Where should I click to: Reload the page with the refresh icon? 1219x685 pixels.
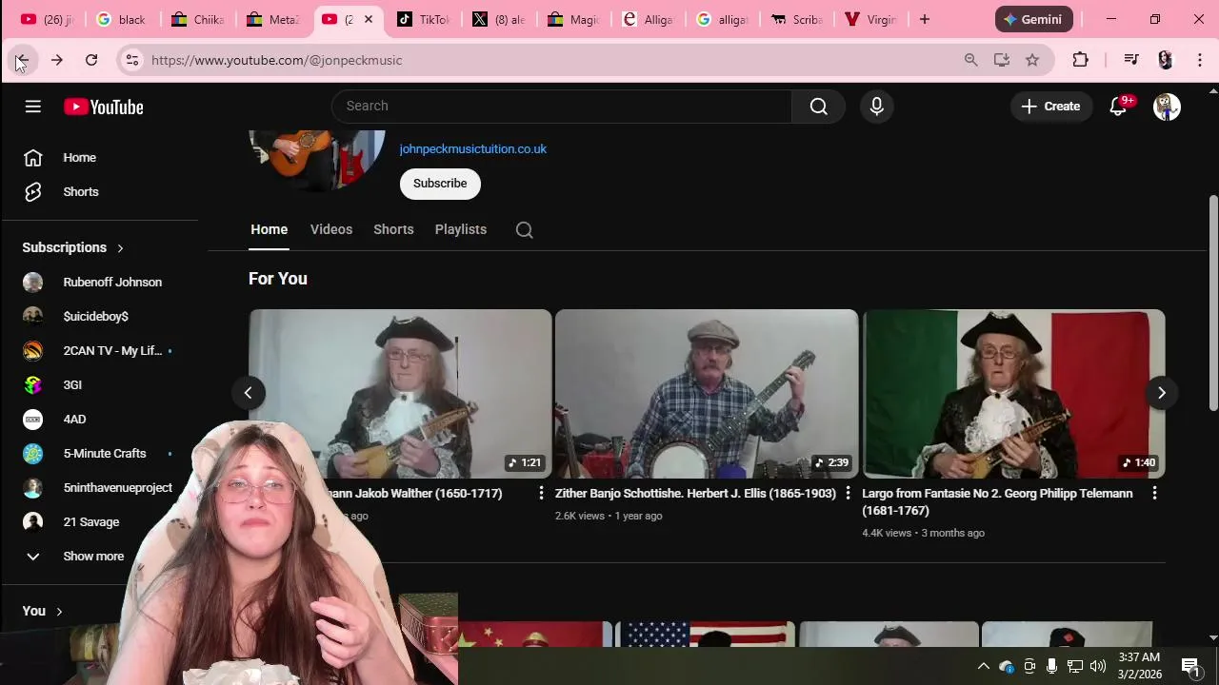[91, 60]
